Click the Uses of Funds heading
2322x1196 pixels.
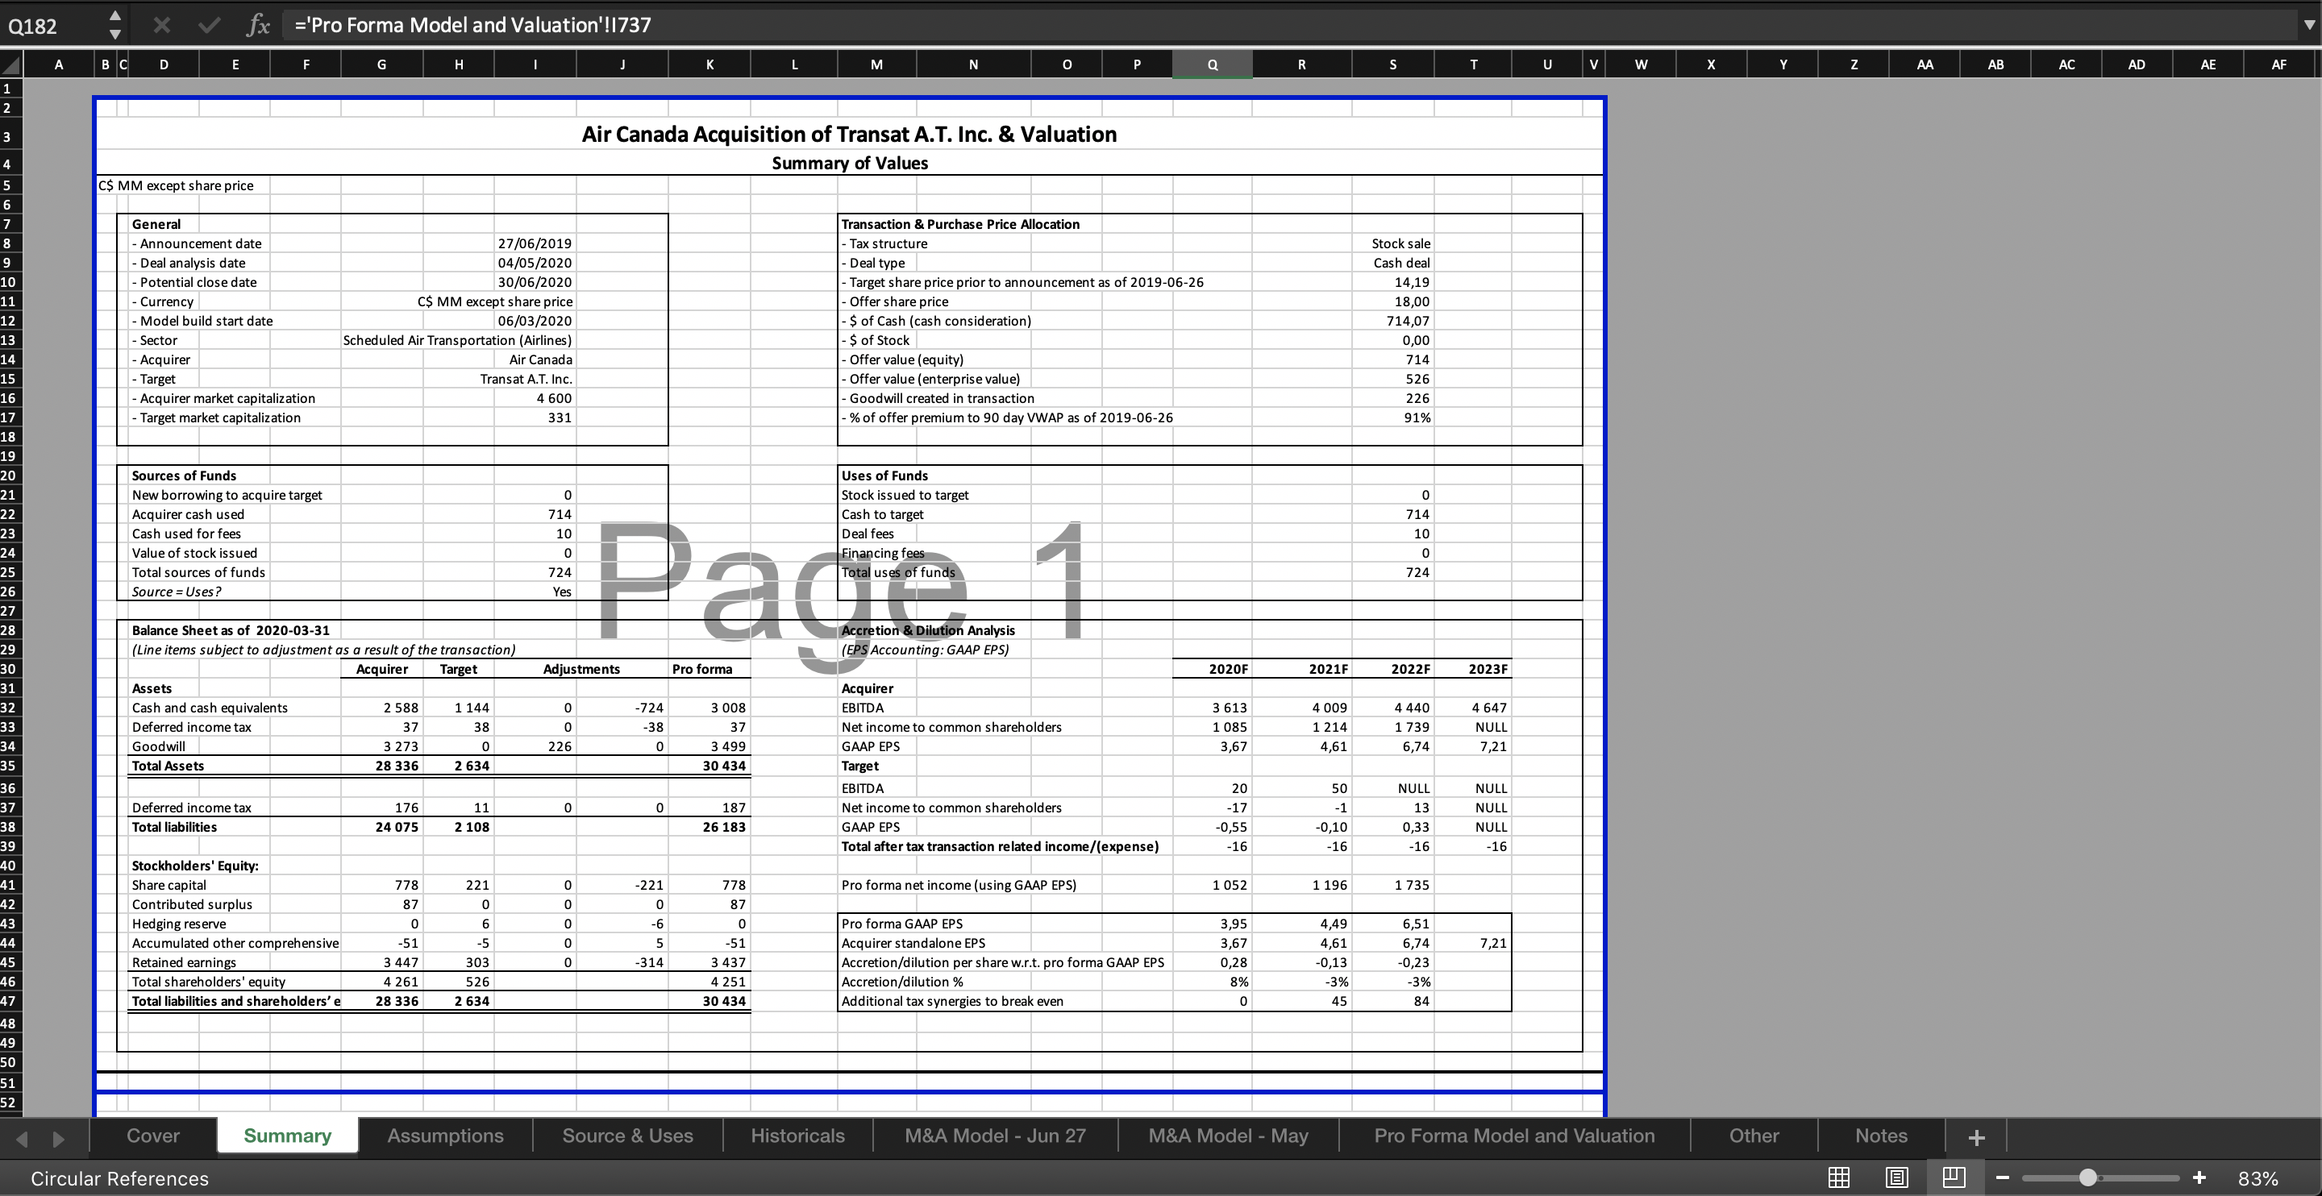pos(884,475)
